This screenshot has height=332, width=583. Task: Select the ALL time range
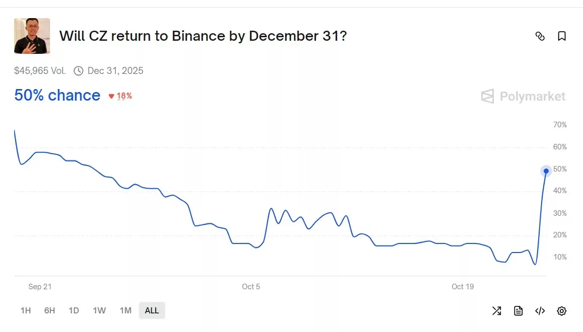pyautogui.click(x=152, y=310)
